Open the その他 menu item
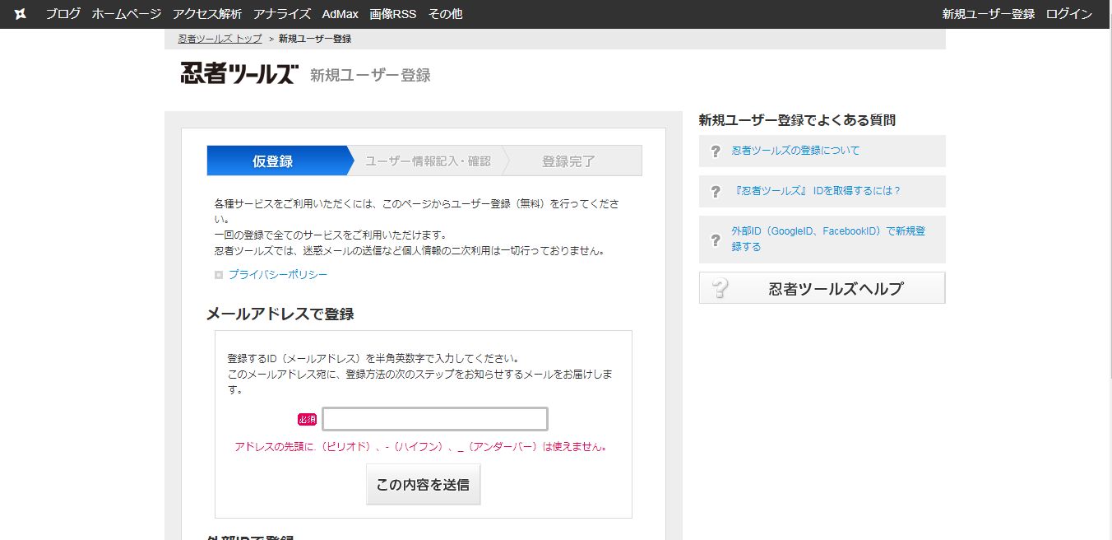Screen dimensions: 1112x540 (445, 14)
